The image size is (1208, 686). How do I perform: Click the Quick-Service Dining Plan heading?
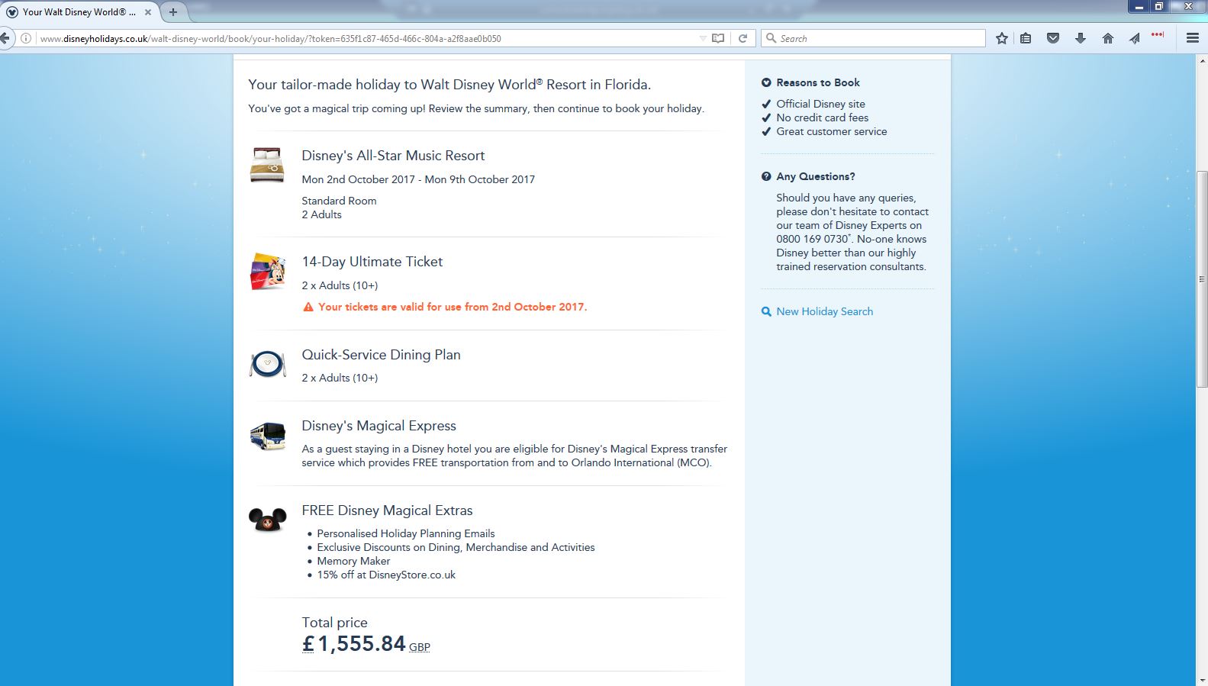coord(381,355)
